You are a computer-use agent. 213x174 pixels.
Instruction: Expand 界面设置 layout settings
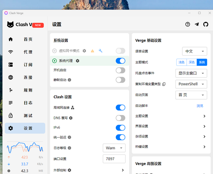point(171,126)
